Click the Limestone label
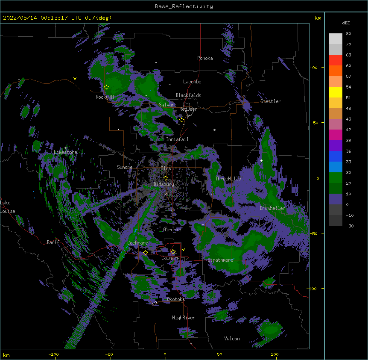 point(65,152)
